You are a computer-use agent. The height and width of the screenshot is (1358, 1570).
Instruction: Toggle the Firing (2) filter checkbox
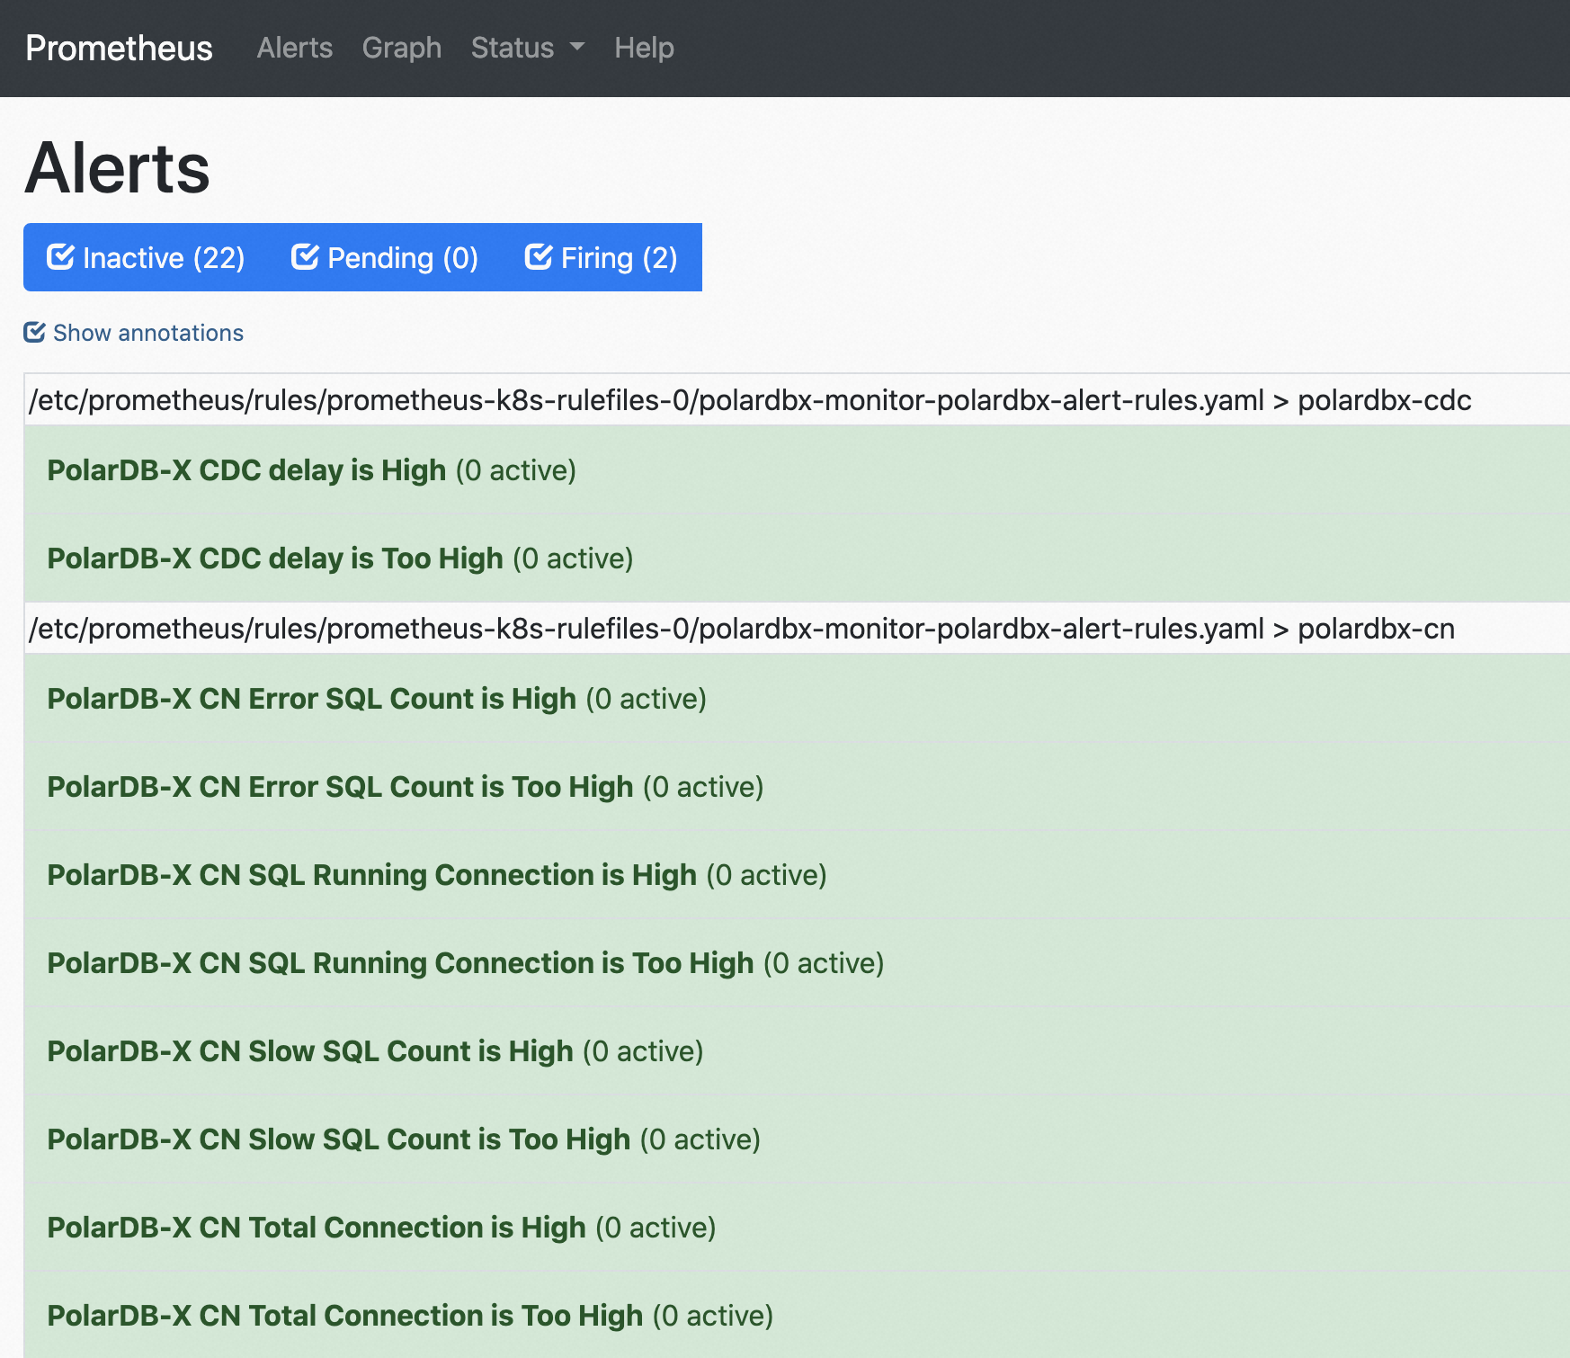coord(602,258)
